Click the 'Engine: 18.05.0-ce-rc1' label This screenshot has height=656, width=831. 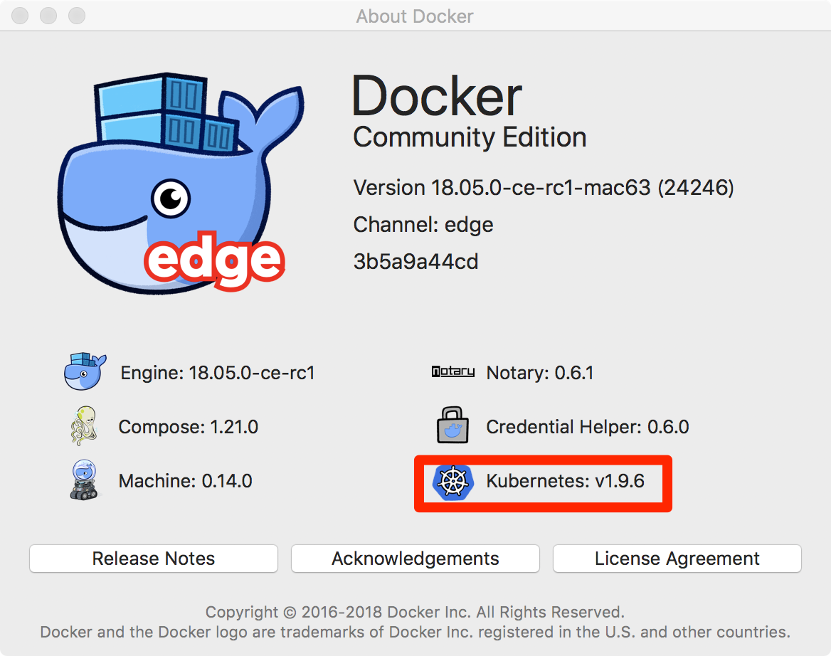point(218,373)
